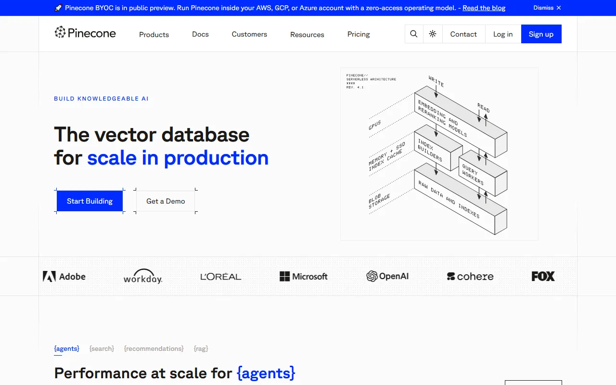Click the Contact button
This screenshot has height=385, width=616.
pos(463,34)
